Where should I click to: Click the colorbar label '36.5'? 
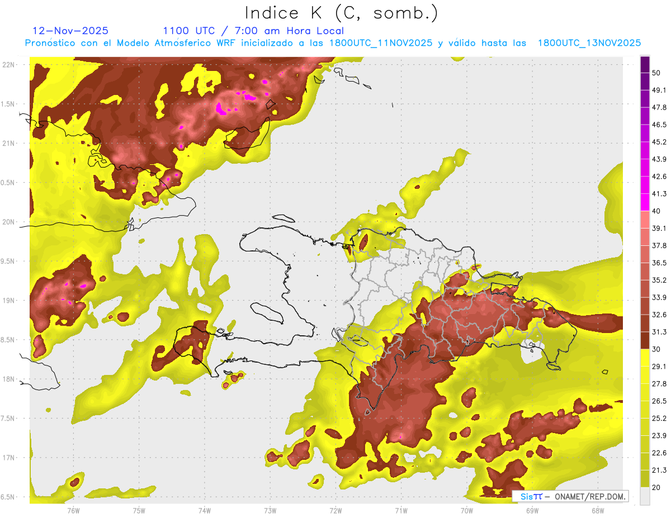click(659, 263)
